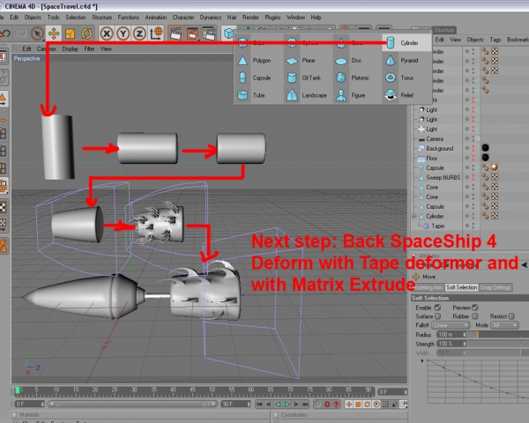Play the animation backwards
The image size is (529, 423).
(278, 404)
